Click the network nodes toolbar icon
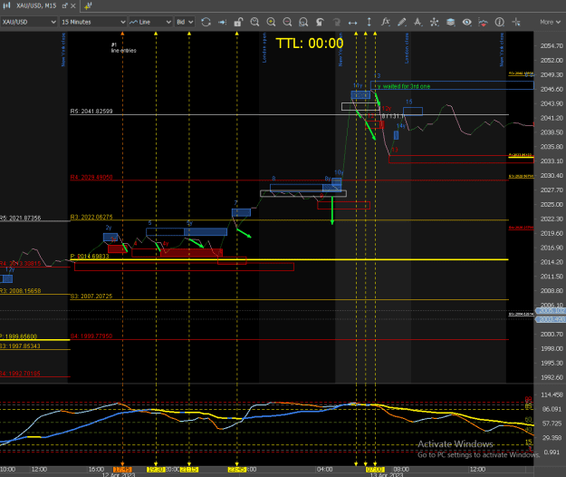This screenshot has width=566, height=477. click(x=435, y=22)
